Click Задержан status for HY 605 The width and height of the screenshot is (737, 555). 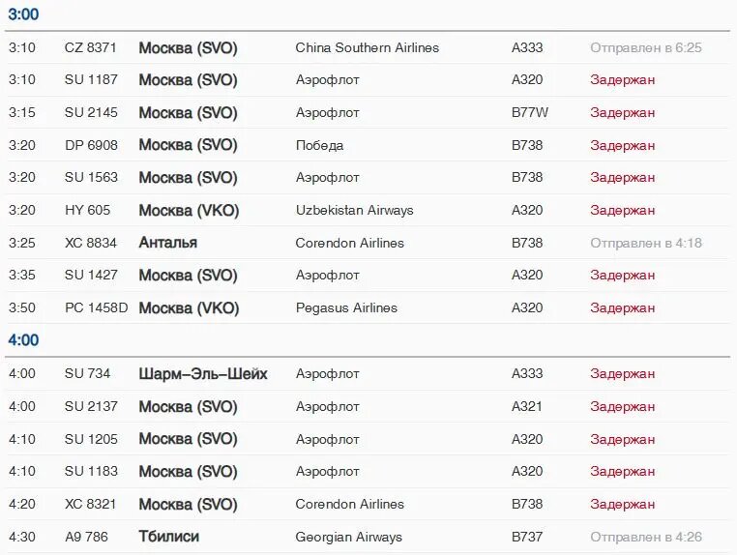(x=623, y=210)
